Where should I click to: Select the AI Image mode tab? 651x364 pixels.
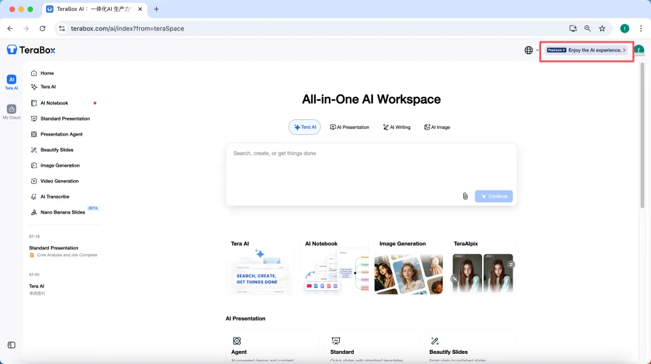437,127
